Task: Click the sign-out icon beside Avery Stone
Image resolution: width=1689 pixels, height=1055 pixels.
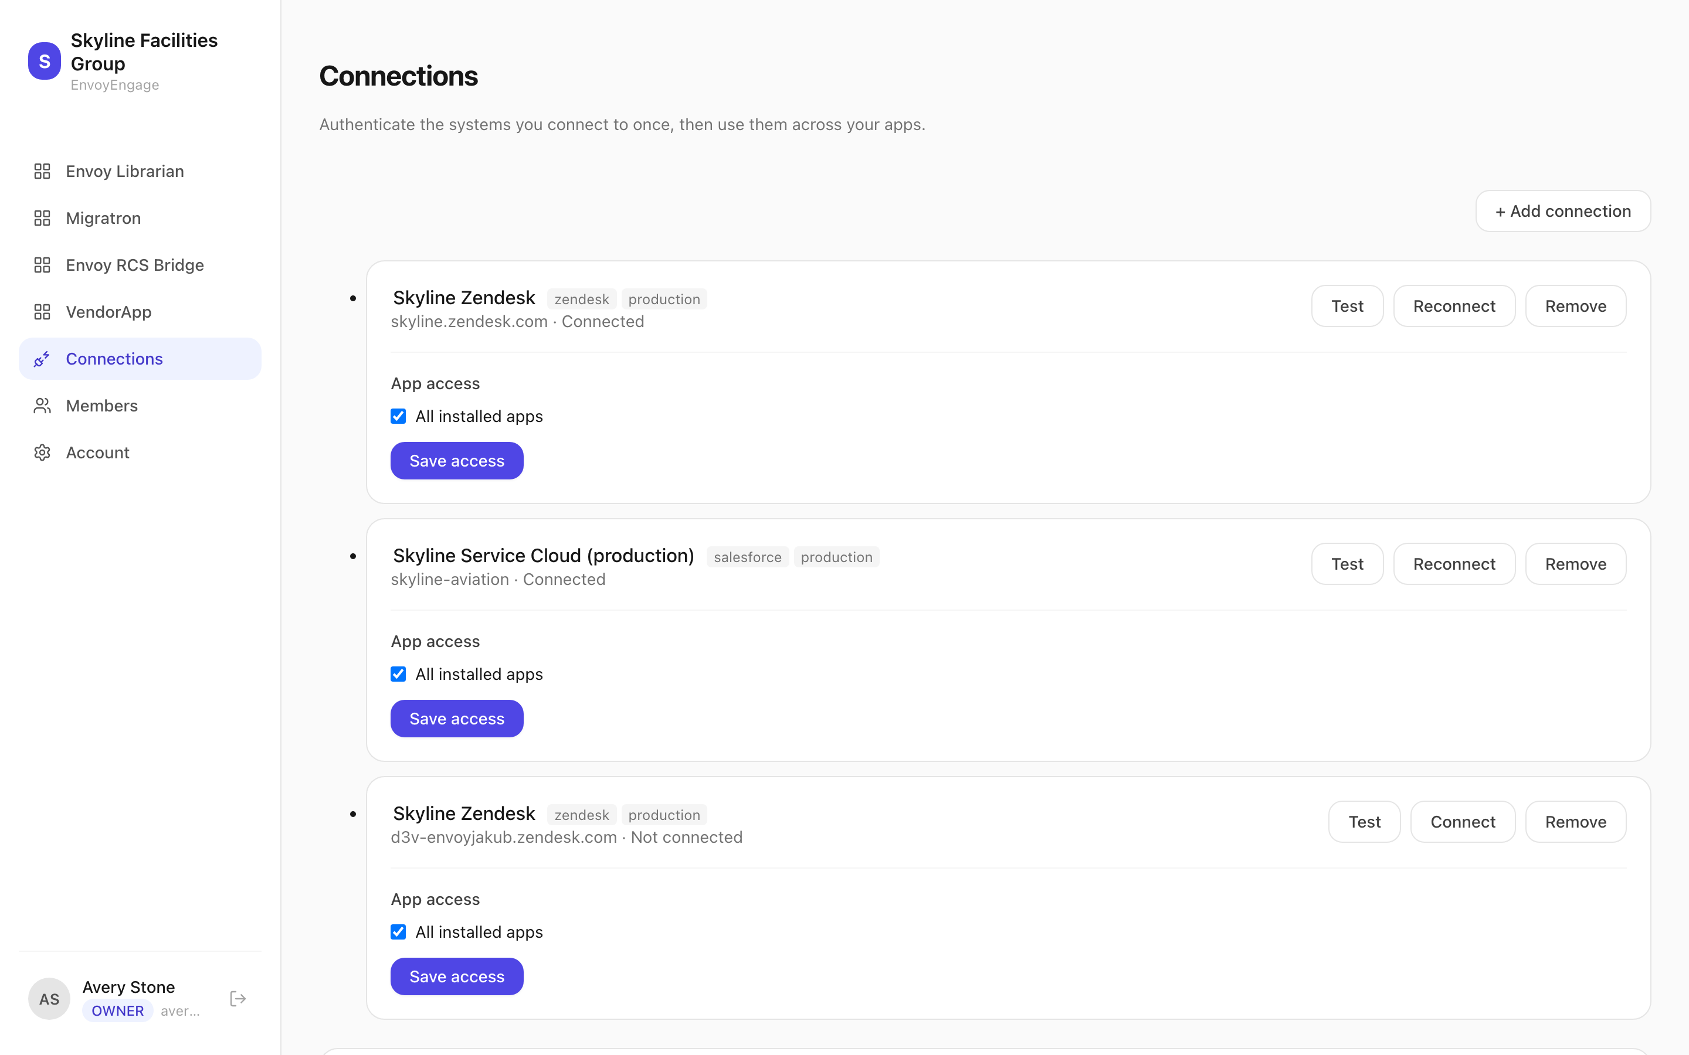Action: pos(238,999)
